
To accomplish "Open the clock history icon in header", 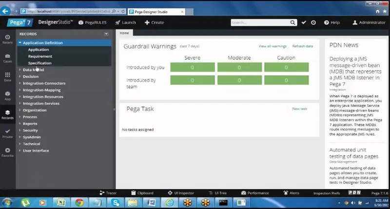I will pos(313,22).
